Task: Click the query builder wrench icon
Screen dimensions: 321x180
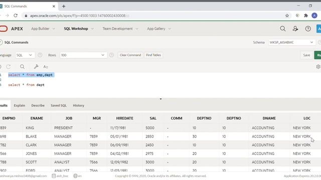Action: pyautogui.click(x=36, y=66)
